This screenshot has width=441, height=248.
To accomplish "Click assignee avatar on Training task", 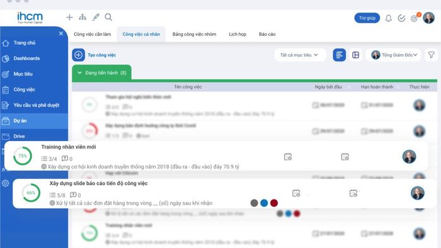I will (409, 157).
